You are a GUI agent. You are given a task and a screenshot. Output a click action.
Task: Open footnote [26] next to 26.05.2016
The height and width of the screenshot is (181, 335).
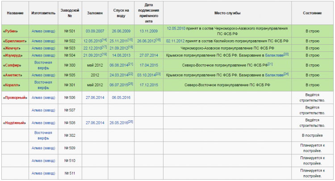(x=130, y=121)
